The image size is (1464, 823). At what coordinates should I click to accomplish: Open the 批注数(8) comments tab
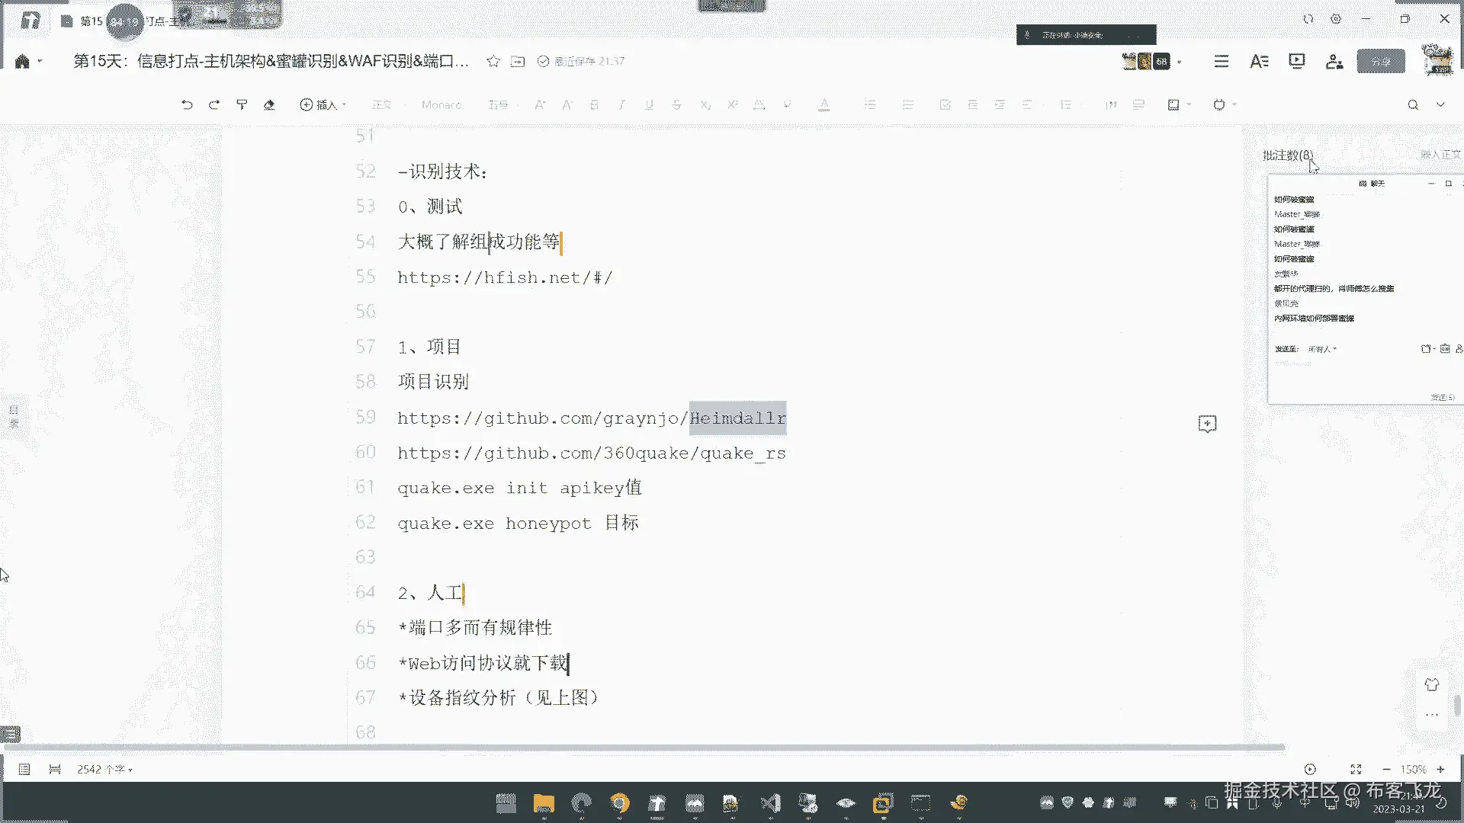(1288, 155)
